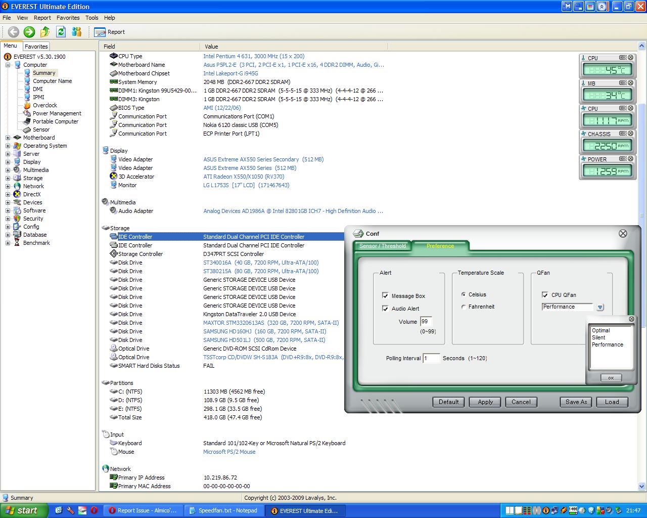The height and width of the screenshot is (518, 647).
Task: Click the vertical scrollbar up arrow
Action: click(x=642, y=46)
